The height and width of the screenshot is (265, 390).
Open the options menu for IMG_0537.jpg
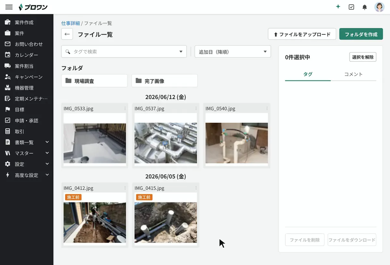tap(196, 108)
